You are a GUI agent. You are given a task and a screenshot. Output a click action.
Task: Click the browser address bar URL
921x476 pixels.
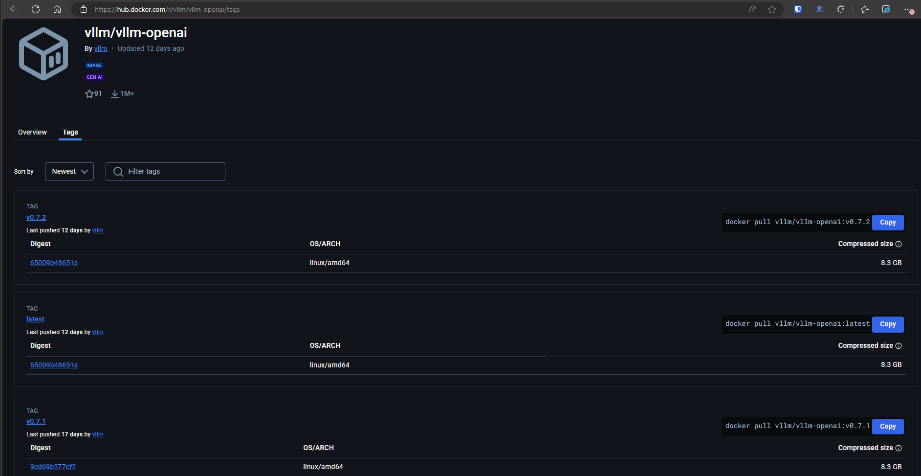click(x=167, y=9)
